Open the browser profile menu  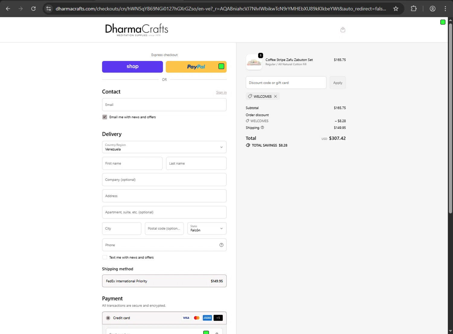click(x=432, y=9)
